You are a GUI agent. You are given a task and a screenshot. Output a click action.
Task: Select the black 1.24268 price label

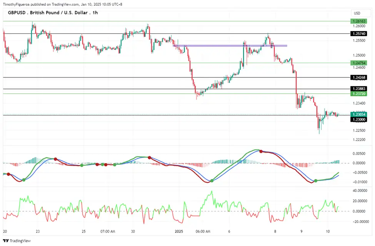click(358, 77)
